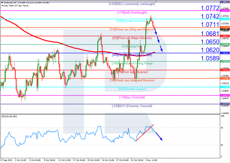The width and height of the screenshot is (230, 163).
Task: Click the red 1.05591 price tag
Action: point(225,70)
